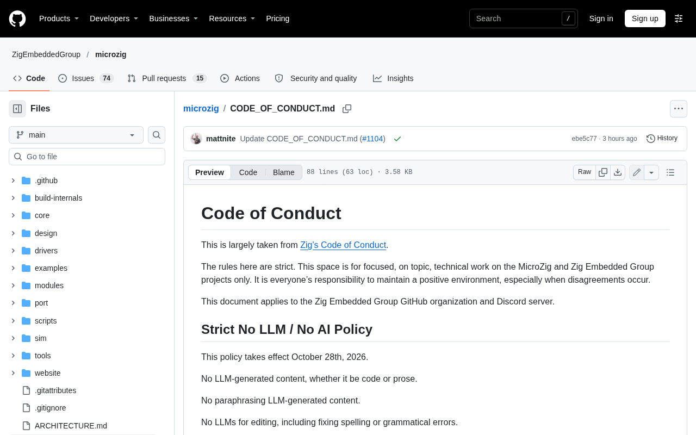Expand the examples folder chevron

coord(13,268)
